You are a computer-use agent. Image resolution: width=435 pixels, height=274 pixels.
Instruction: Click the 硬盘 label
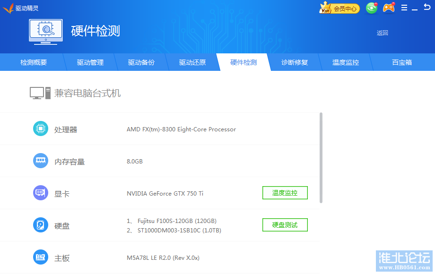[62, 226]
